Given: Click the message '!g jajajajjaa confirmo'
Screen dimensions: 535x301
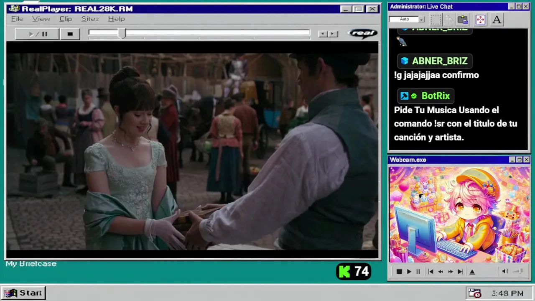Looking at the screenshot, I should (x=436, y=75).
